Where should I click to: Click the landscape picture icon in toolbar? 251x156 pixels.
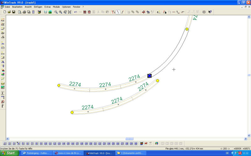pyautogui.click(x=50, y=12)
